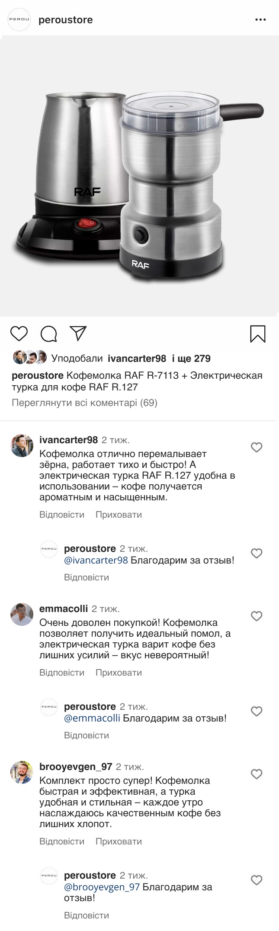279x931 pixels.
Task: Like peroustore's reply to emmacolli
Action: point(257,711)
